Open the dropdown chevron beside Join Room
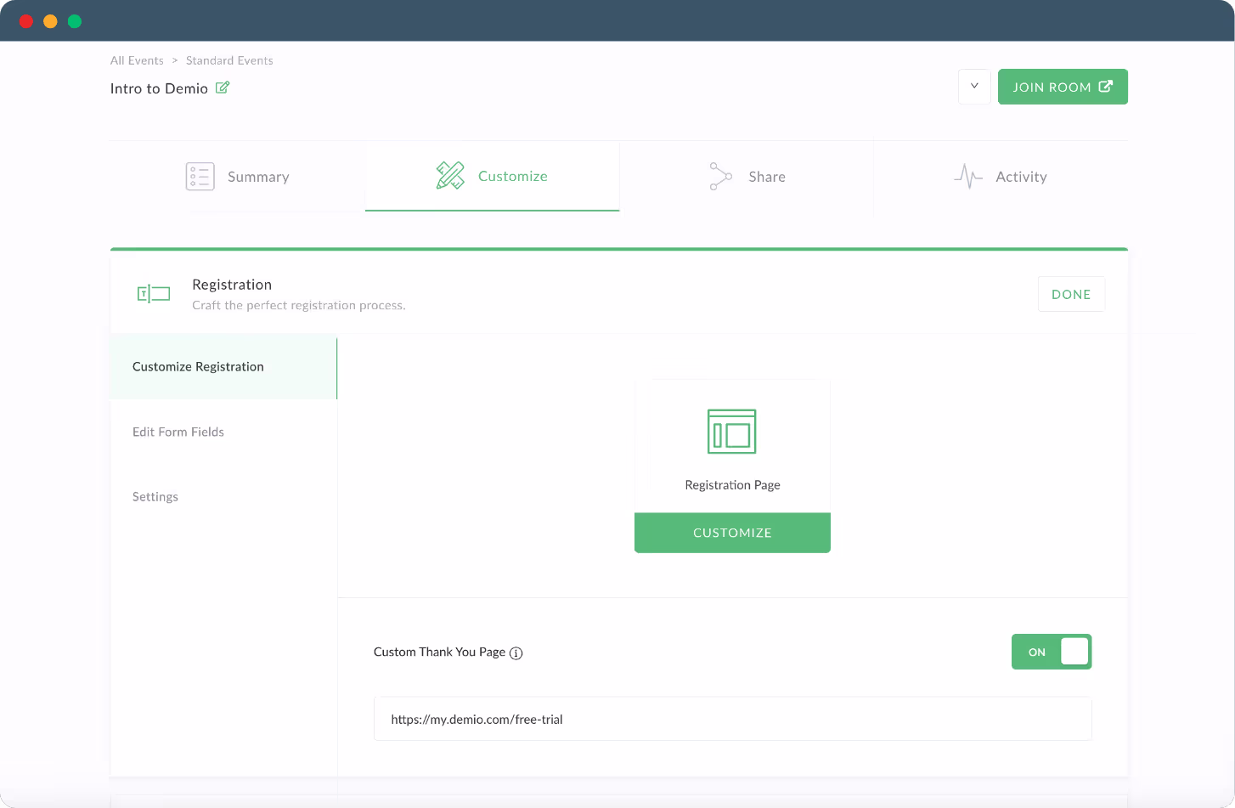 974,87
